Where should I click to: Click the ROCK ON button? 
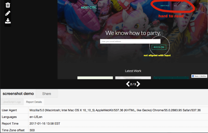coord(159,47)
